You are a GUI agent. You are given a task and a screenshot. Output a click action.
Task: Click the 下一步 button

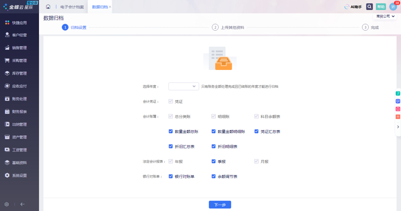(220, 205)
